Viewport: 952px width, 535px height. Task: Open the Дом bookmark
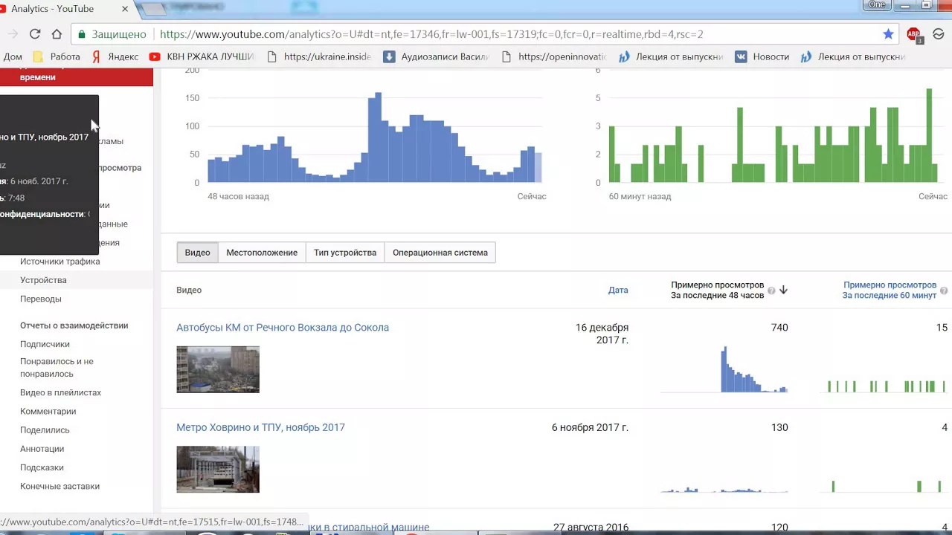13,56
